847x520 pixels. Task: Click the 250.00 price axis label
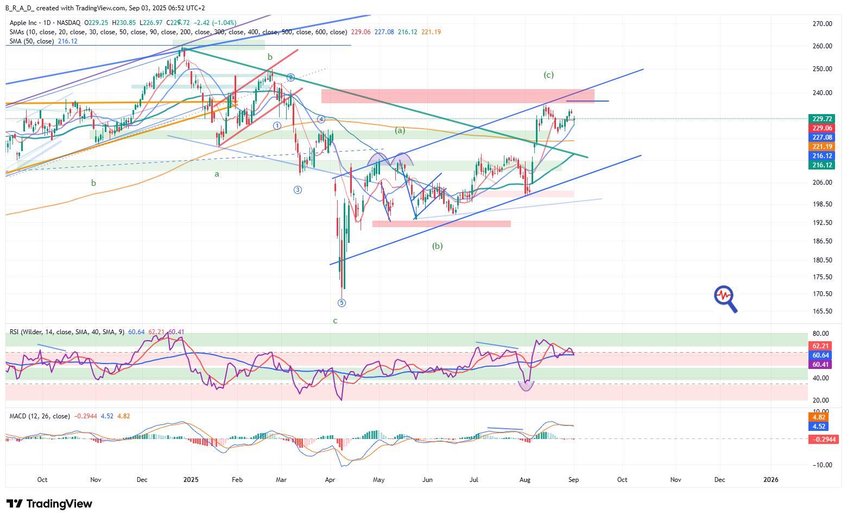click(x=822, y=69)
